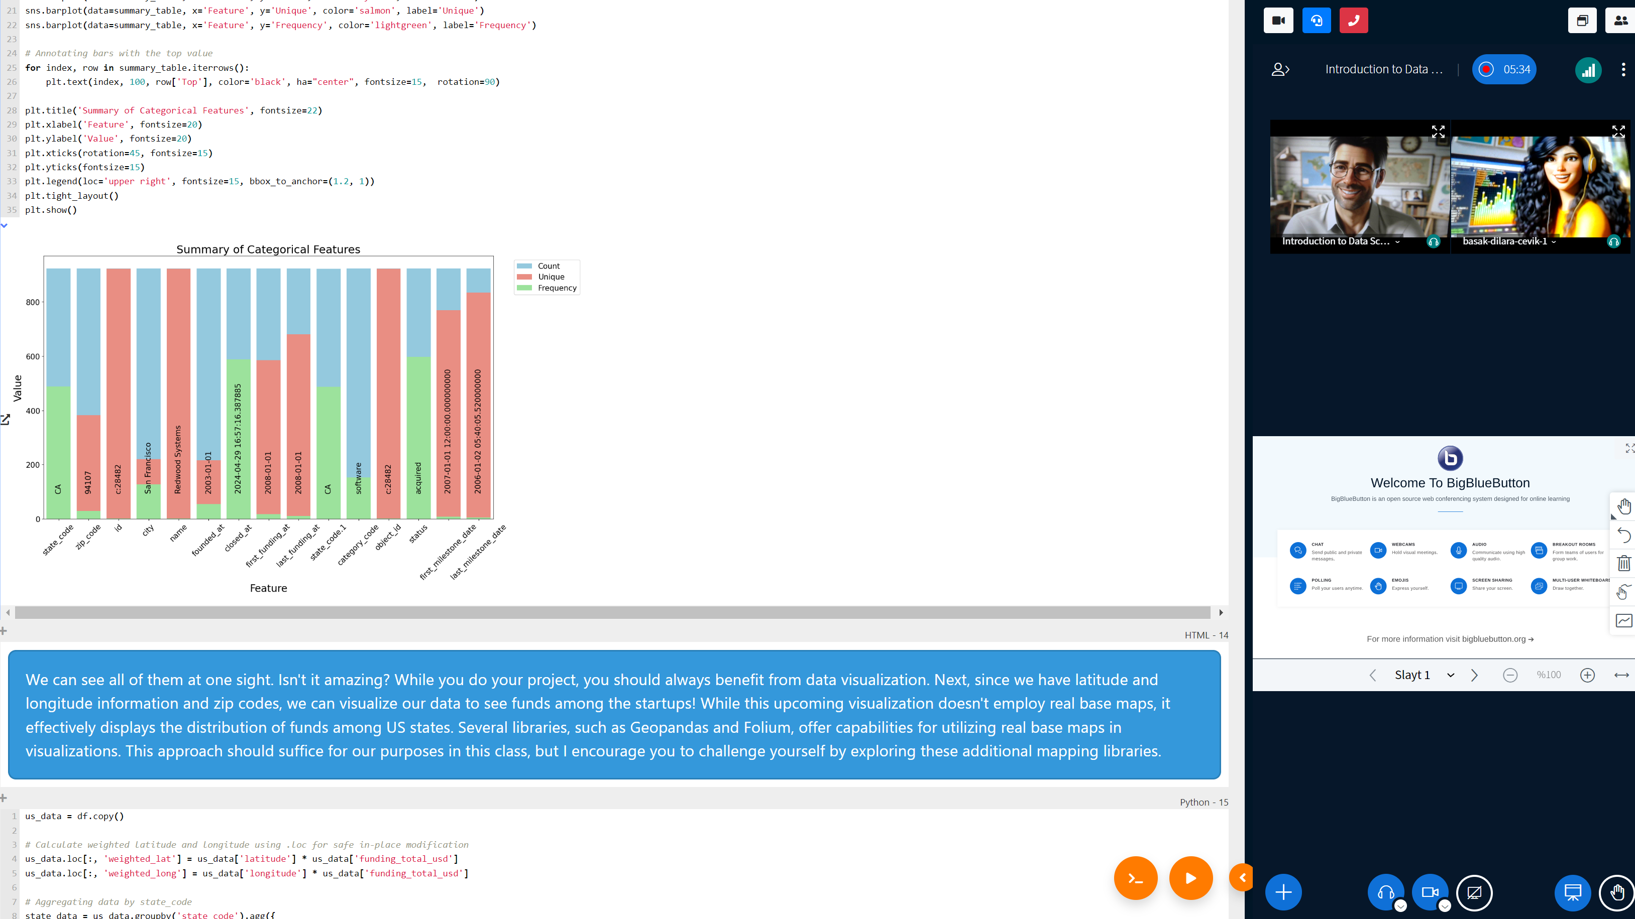
Task: Toggle webcam sharing at bottom bar
Action: tap(1430, 892)
